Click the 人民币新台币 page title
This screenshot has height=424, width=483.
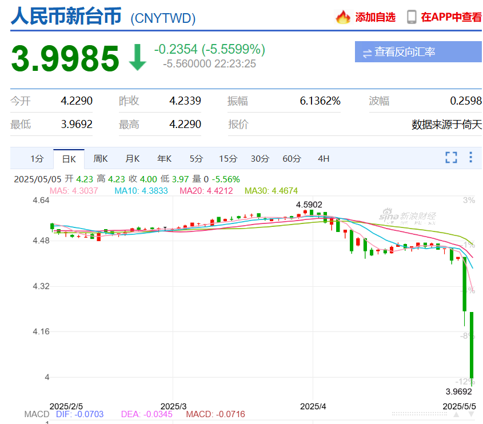66,15
